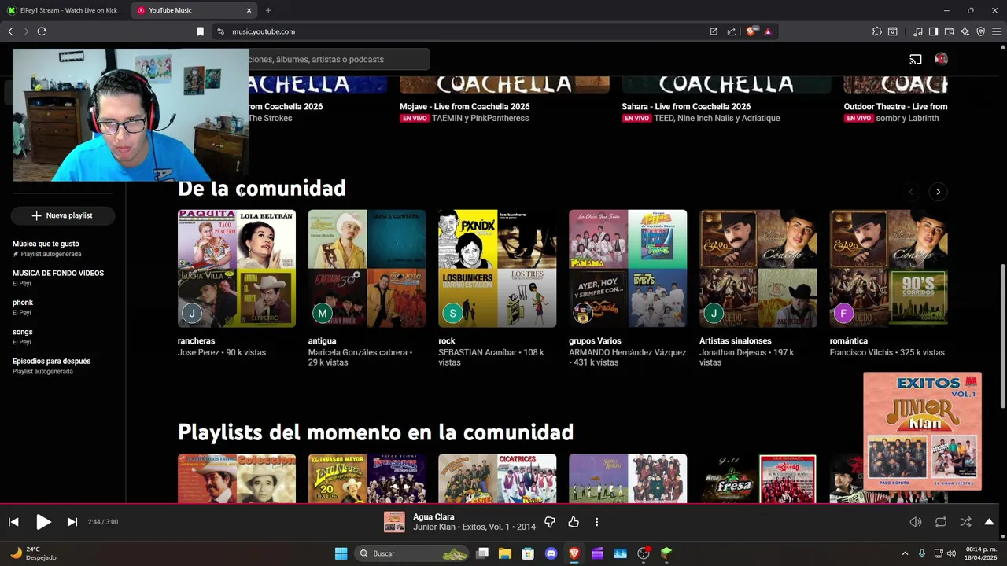Screen dimensions: 1007x566
Task: Open Mojave - Live from Coachella 2026
Action: coord(464,106)
